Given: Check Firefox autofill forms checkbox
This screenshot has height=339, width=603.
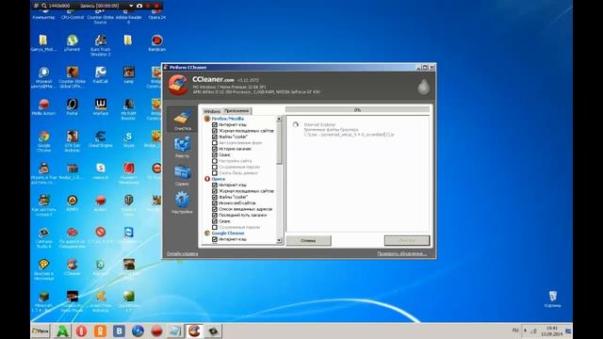Looking at the screenshot, I should click(215, 142).
